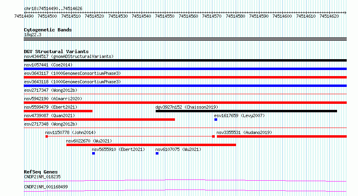Select the Cytogenetic Bands track heading

point(48,30)
